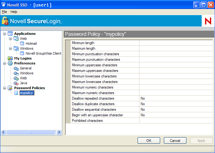Click the Web preferences icon under Preferences
This screenshot has height=153, width=215.
(16, 78)
